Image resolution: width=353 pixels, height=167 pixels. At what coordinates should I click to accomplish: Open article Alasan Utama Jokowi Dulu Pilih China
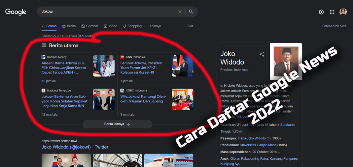(64, 68)
